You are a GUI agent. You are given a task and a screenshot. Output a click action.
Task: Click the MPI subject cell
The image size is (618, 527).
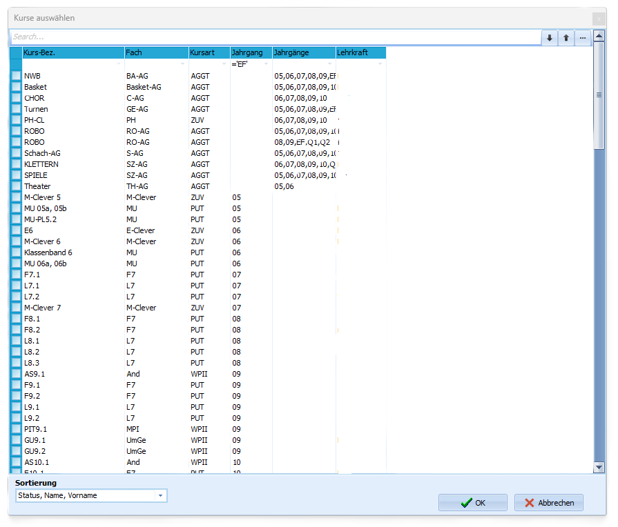pyautogui.click(x=133, y=429)
